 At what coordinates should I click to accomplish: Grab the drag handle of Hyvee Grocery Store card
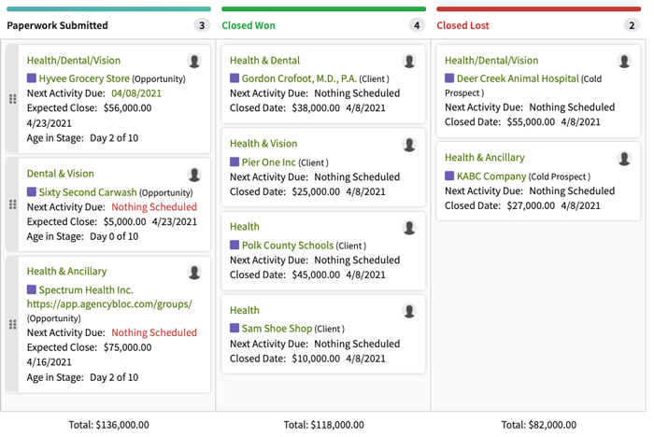pyautogui.click(x=13, y=99)
